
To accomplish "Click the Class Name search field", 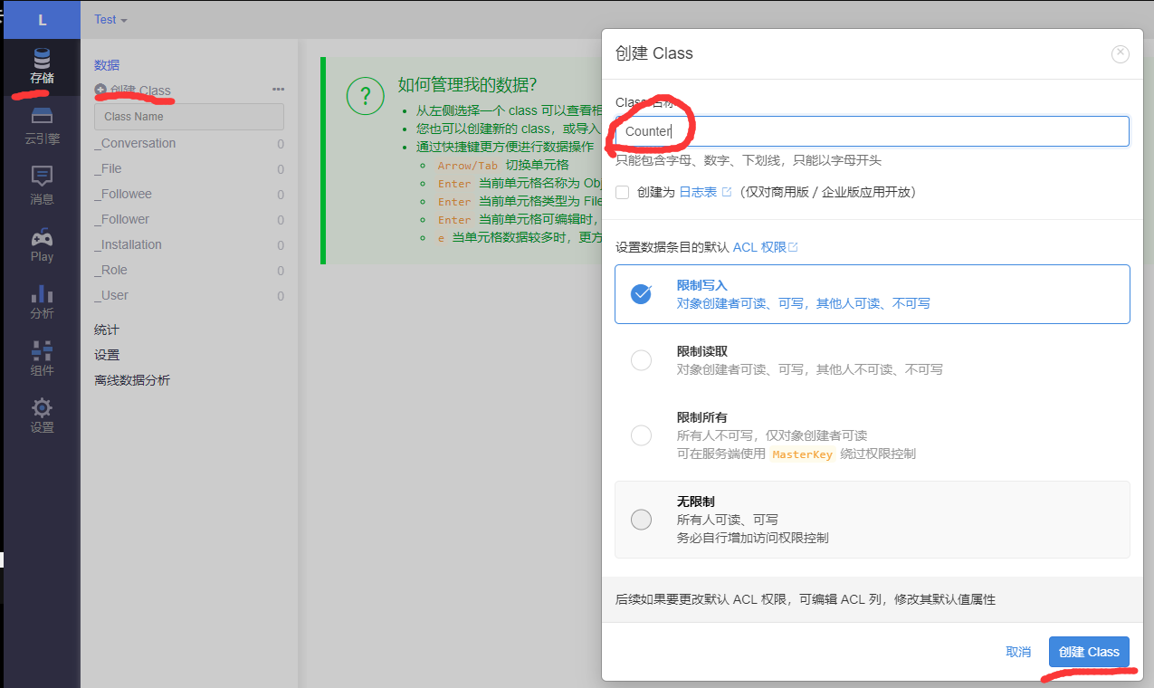I will coord(189,117).
